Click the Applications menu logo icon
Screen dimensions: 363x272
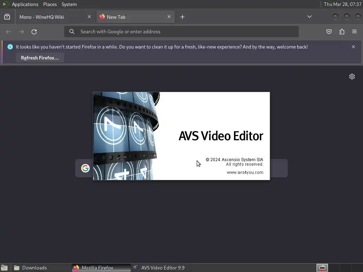[x=6, y=4]
